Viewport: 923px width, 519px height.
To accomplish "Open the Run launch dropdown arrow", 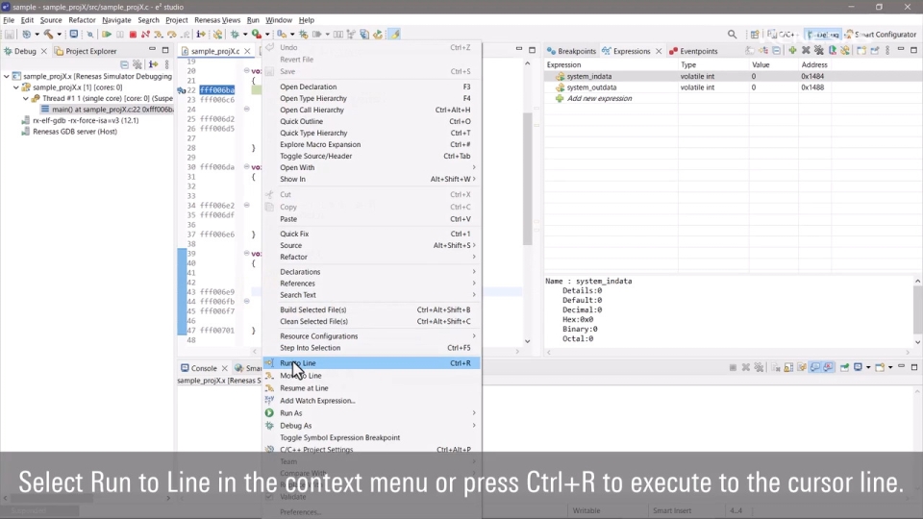I will 266,35.
